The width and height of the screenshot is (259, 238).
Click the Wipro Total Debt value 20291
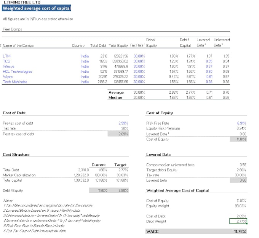pos(103,77)
